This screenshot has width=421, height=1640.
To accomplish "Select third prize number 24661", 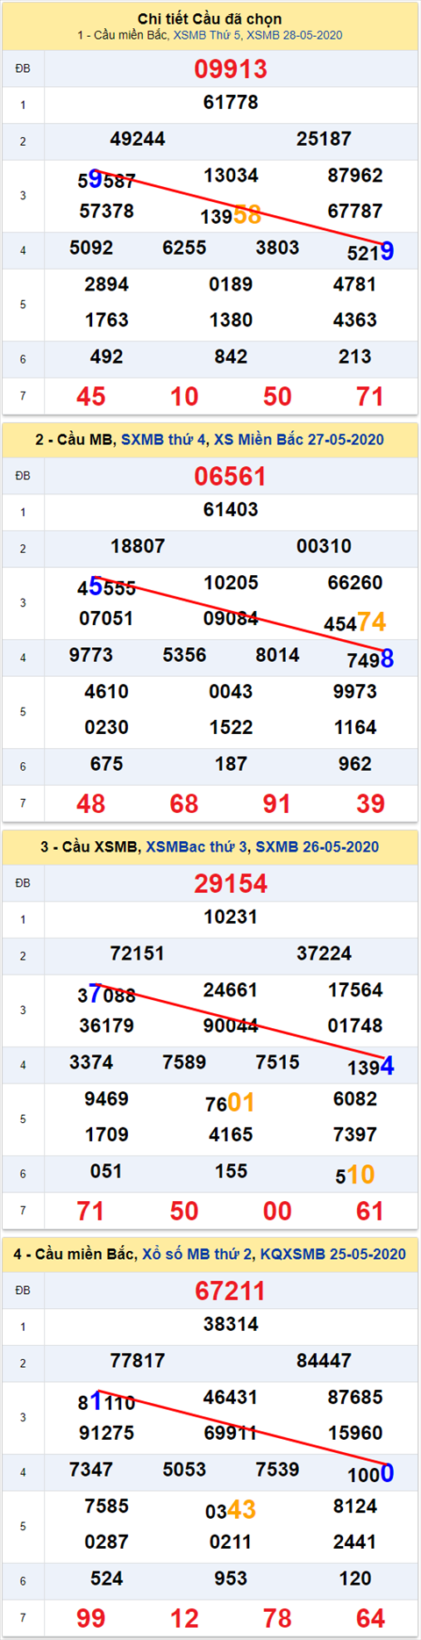I will tap(231, 990).
